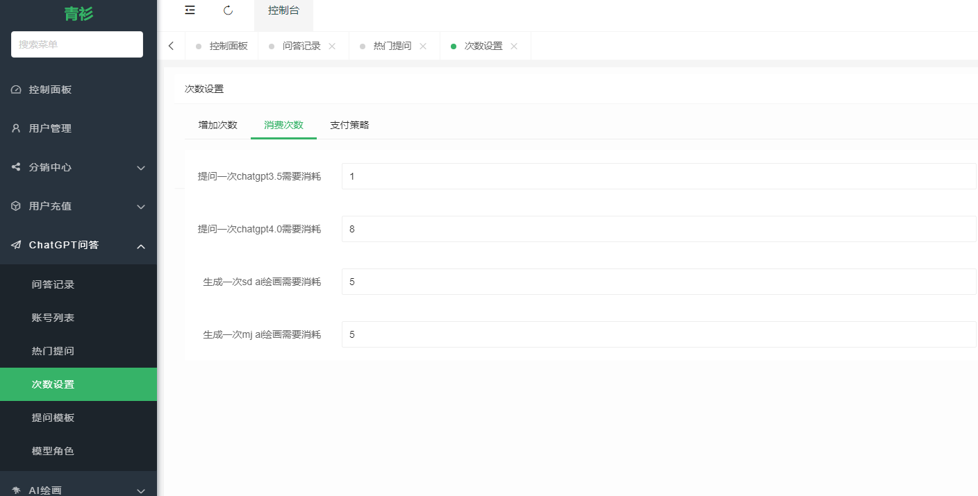The height and width of the screenshot is (496, 978).
Task: Click the 生成一次mj ai绘画需要消耗 label
Action: tap(262, 334)
